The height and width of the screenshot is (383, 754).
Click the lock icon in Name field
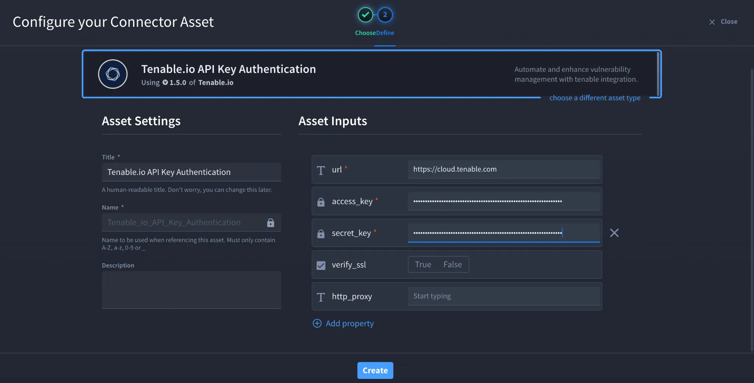tap(271, 222)
